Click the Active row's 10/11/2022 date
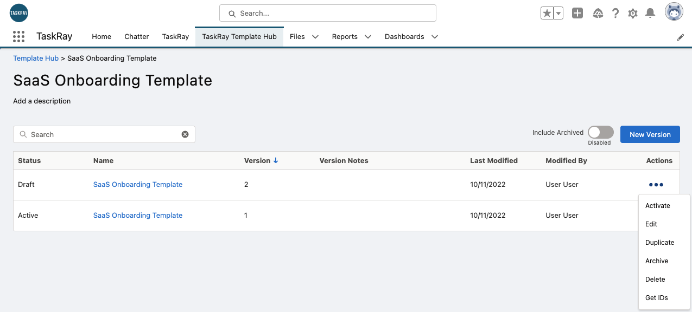692x312 pixels. click(x=488, y=216)
